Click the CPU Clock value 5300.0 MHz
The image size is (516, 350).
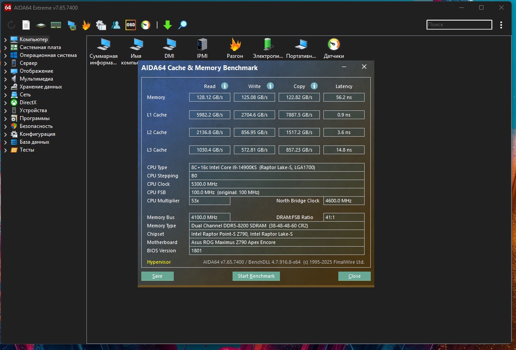click(277, 184)
